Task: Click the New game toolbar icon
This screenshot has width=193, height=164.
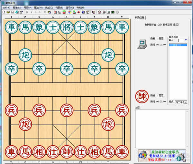Action: 4,12
